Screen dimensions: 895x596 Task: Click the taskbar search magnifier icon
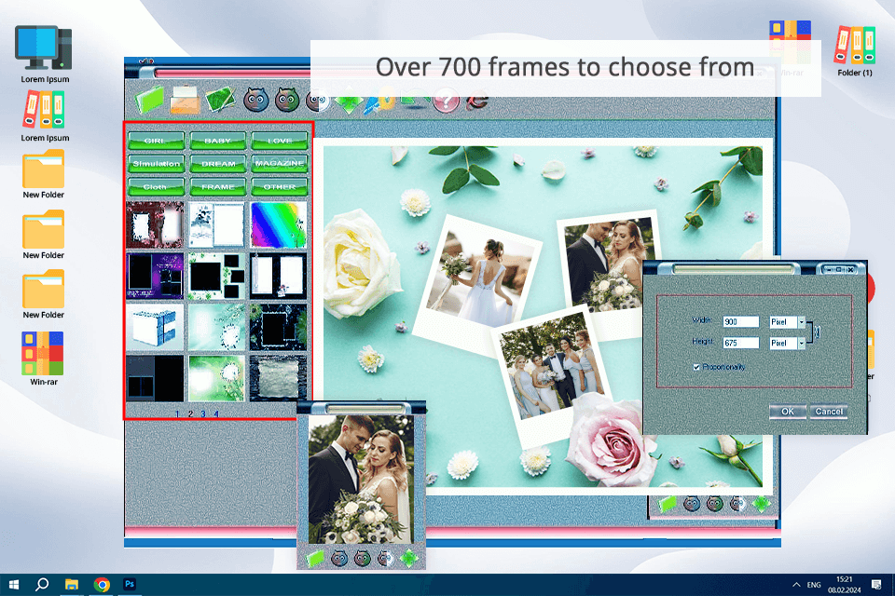tap(42, 584)
